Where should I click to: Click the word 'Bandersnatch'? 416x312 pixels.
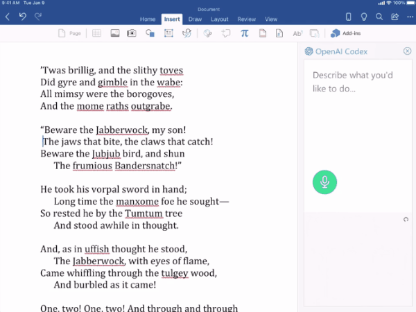pyautogui.click(x=145, y=166)
